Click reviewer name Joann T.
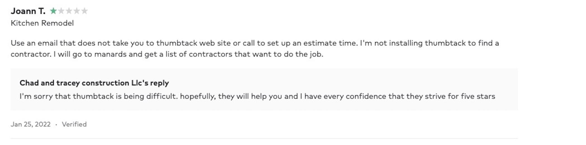The image size is (586, 145). (x=28, y=11)
